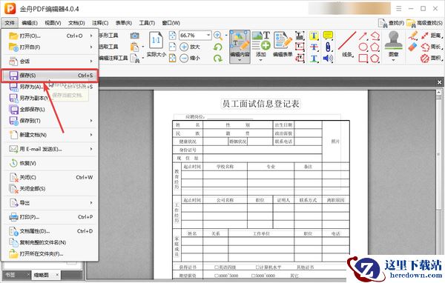
Task: Click the 放大 zoom in button
Action: point(190,47)
